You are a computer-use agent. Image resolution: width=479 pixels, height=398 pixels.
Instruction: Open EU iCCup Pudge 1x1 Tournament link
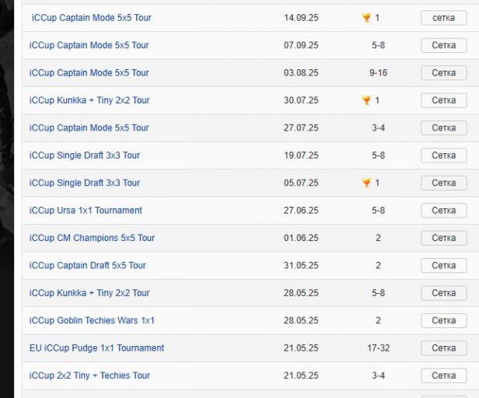[x=96, y=348]
